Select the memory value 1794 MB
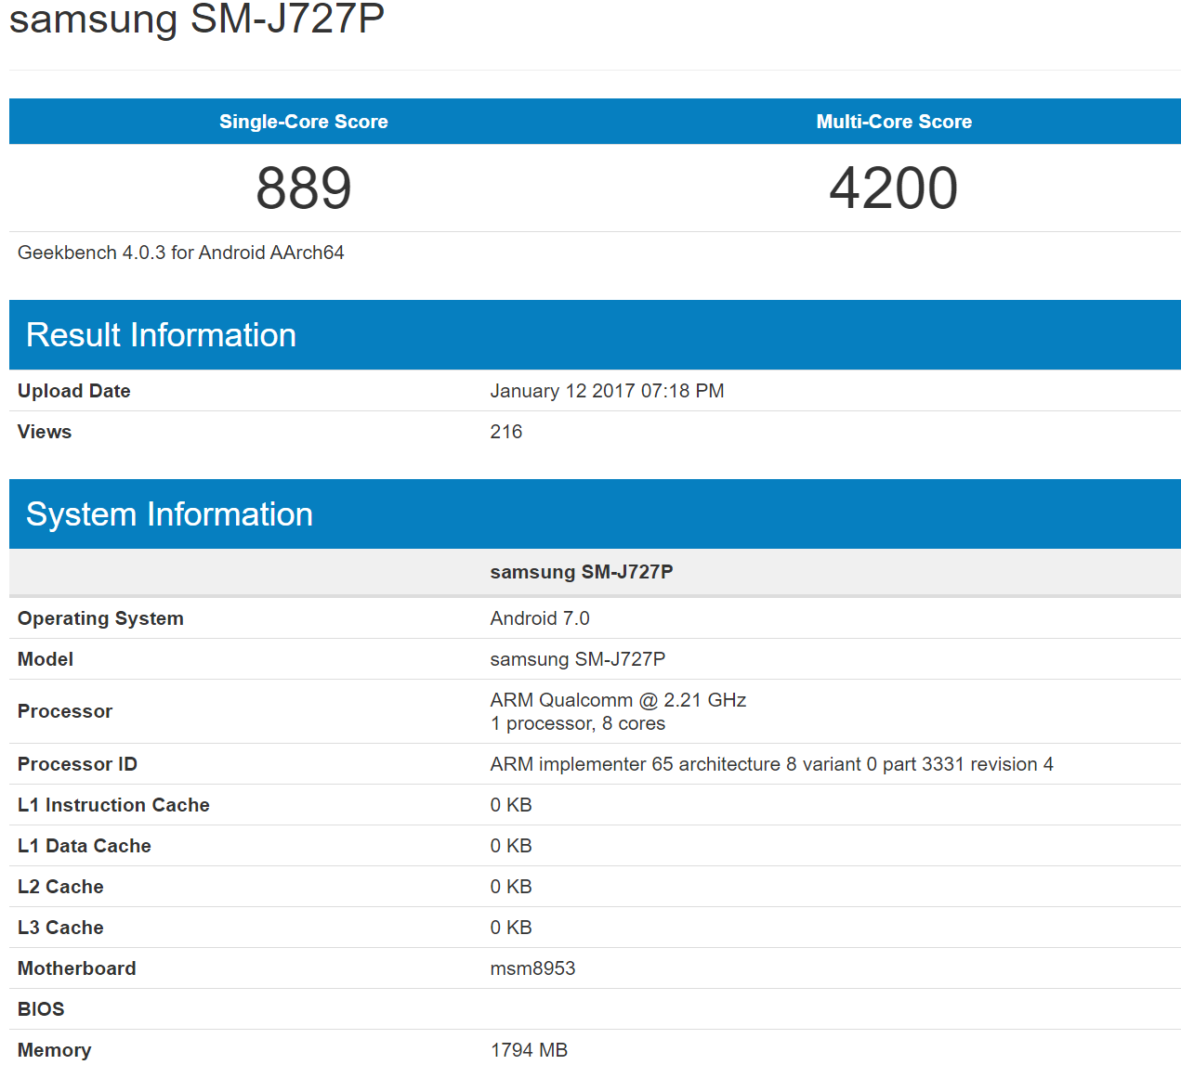This screenshot has height=1078, width=1181. click(529, 1050)
